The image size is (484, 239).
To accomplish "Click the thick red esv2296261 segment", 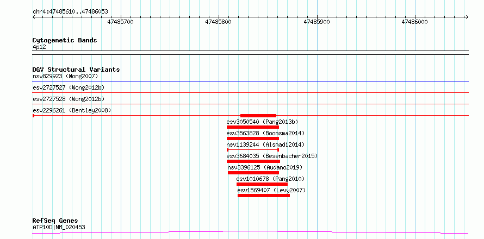I will [258, 116].
